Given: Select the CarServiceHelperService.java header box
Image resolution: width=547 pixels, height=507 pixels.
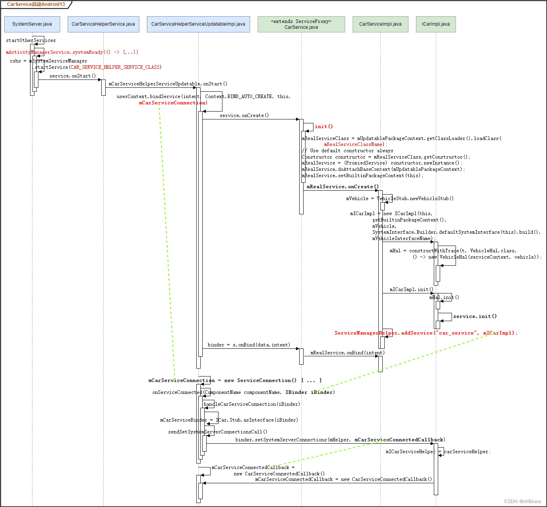Looking at the screenshot, I should pyautogui.click(x=103, y=24).
